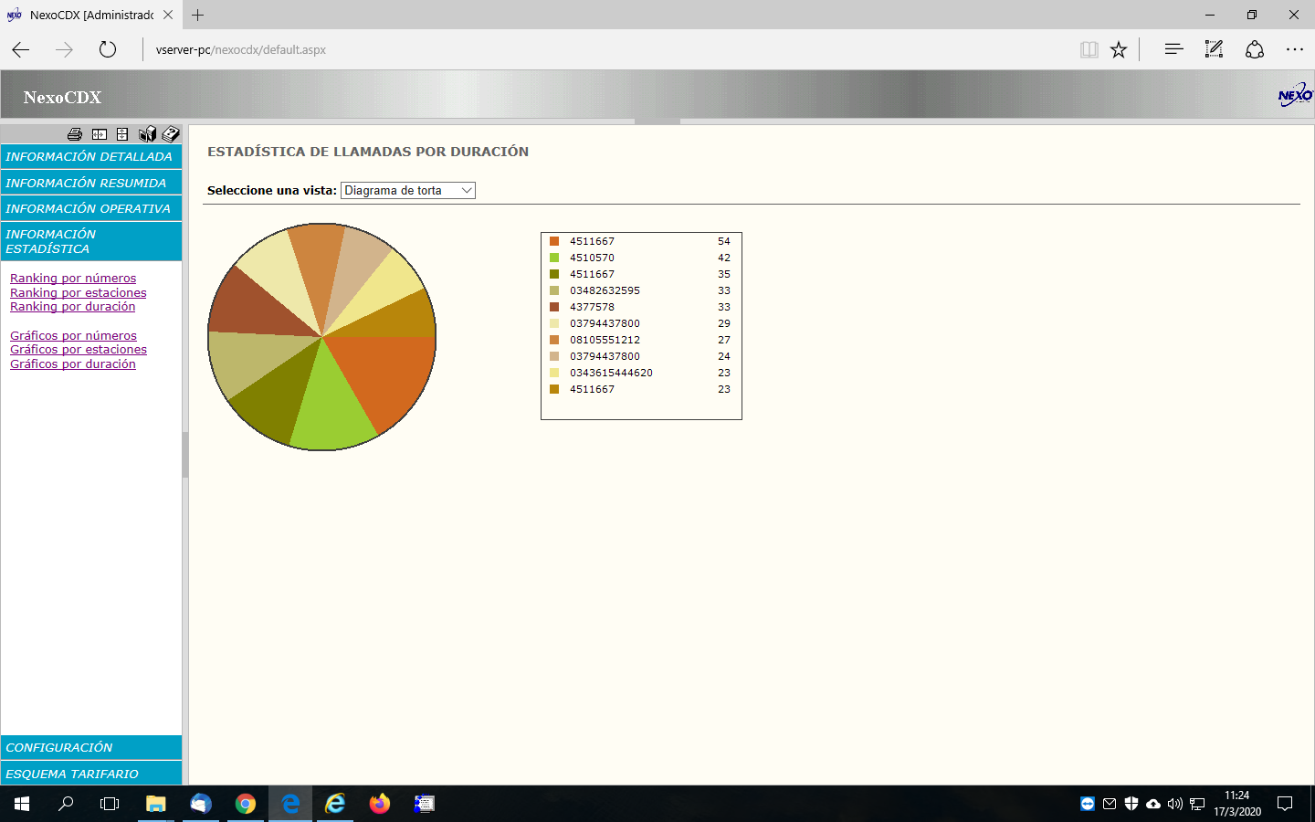This screenshot has width=1315, height=822.
Task: Open Google Chrome from the taskbar
Action: [x=245, y=804]
